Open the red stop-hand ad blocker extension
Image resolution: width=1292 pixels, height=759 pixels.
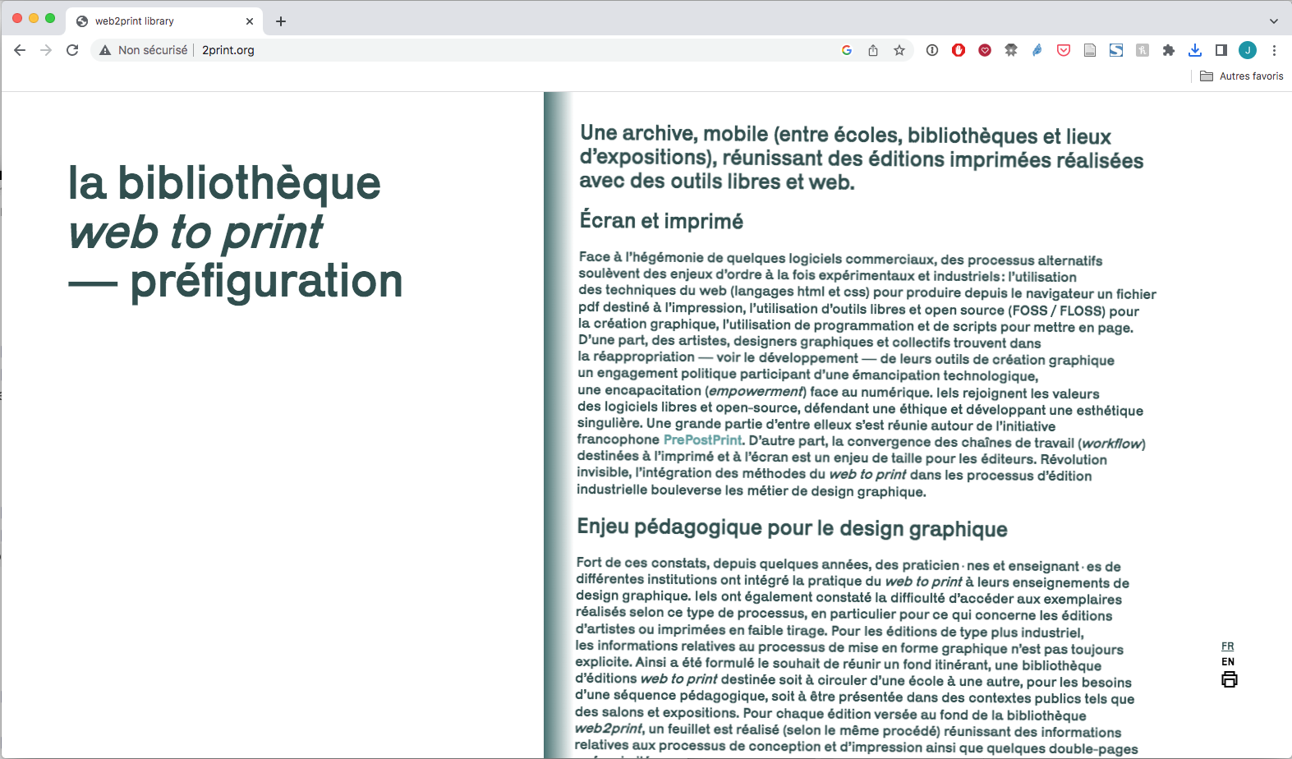[959, 51]
